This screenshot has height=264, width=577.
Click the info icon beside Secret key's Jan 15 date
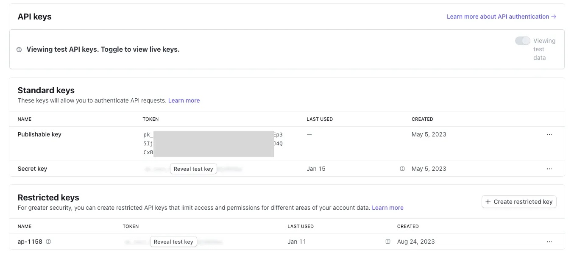402,169
